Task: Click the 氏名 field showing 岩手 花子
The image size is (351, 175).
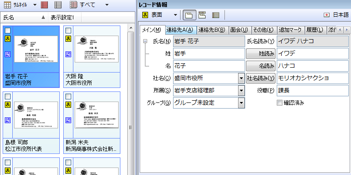Action: [209, 41]
